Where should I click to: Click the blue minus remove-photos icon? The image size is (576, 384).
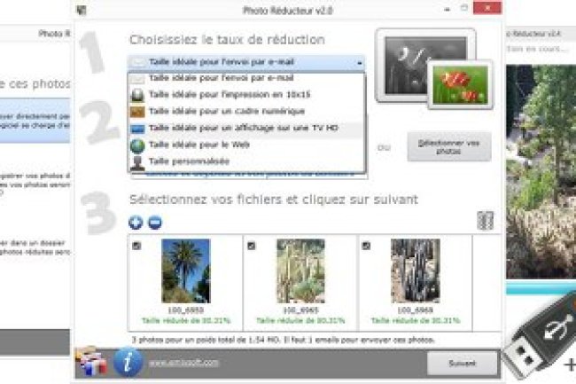[155, 223]
